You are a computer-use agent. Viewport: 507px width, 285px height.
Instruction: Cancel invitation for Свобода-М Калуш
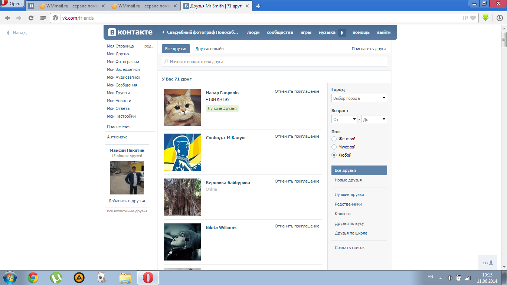click(x=297, y=136)
